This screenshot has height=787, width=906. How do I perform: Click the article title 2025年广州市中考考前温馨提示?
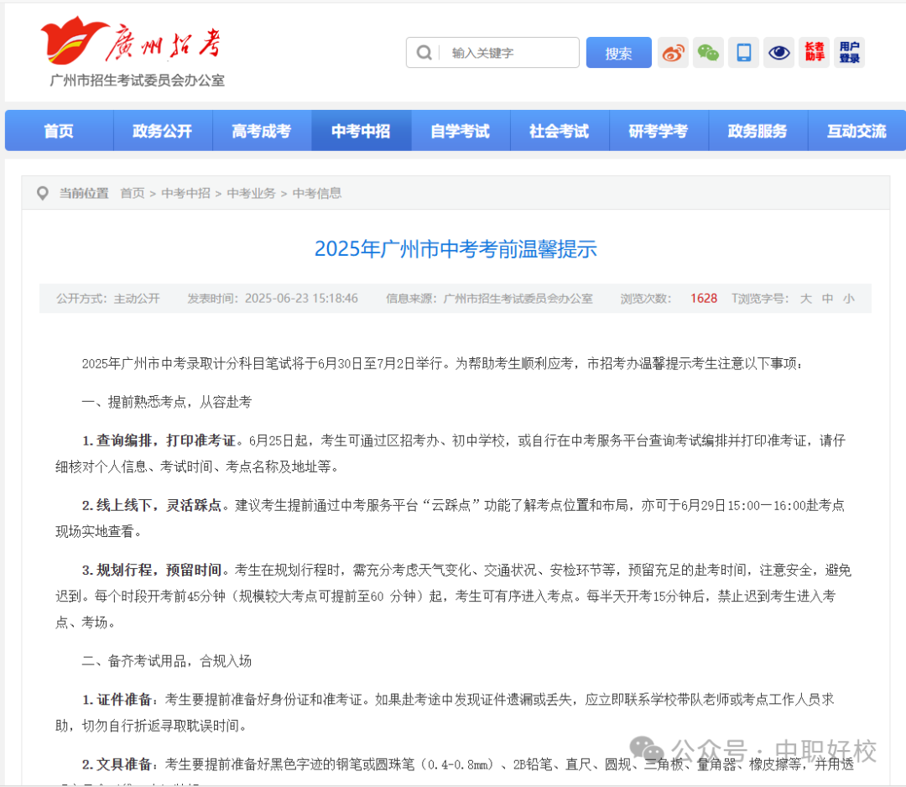[x=456, y=249]
